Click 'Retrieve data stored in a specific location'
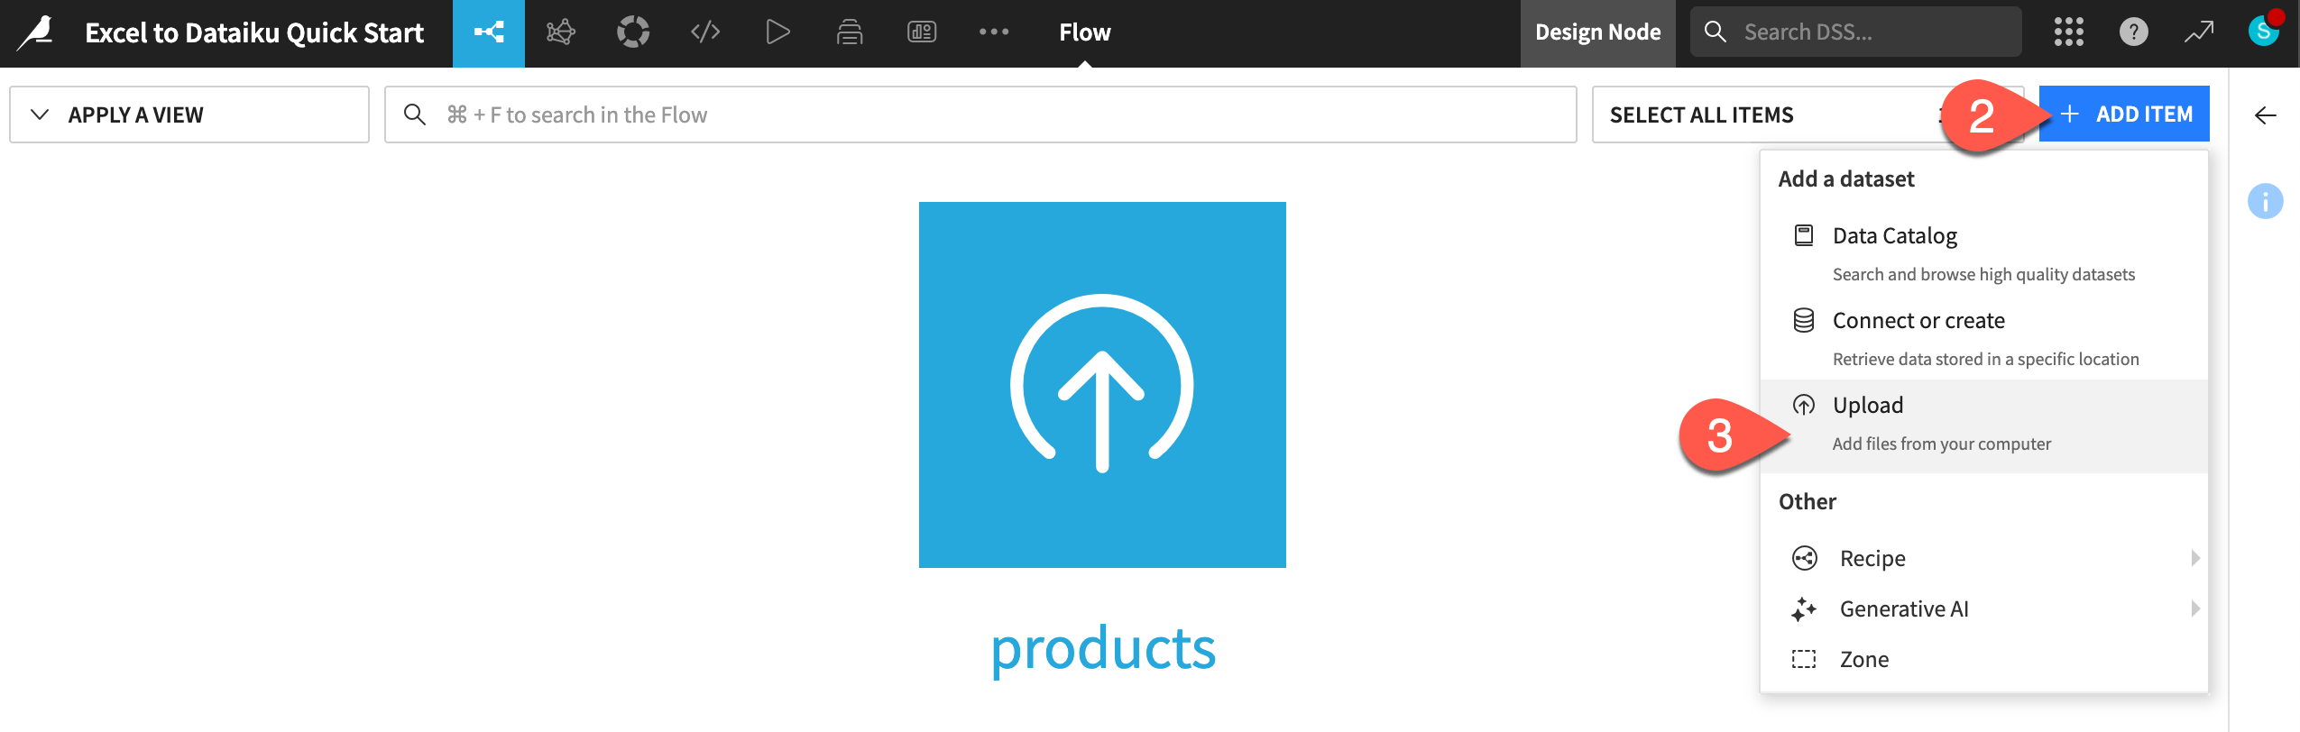The image size is (2300, 732). [1985, 359]
